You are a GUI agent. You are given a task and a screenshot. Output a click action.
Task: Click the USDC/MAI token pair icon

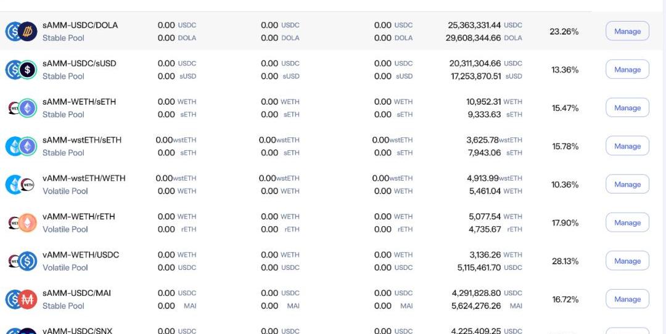click(x=21, y=299)
